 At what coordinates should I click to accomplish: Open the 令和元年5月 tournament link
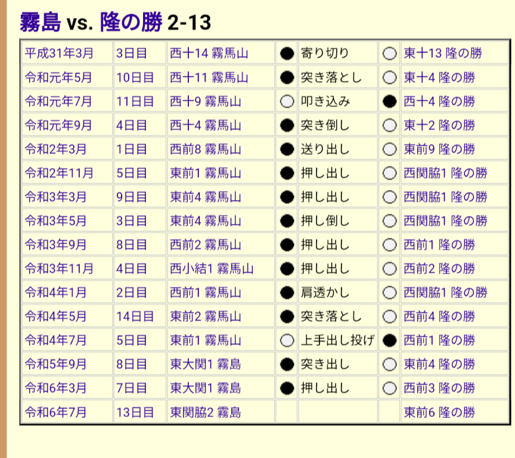(x=58, y=78)
